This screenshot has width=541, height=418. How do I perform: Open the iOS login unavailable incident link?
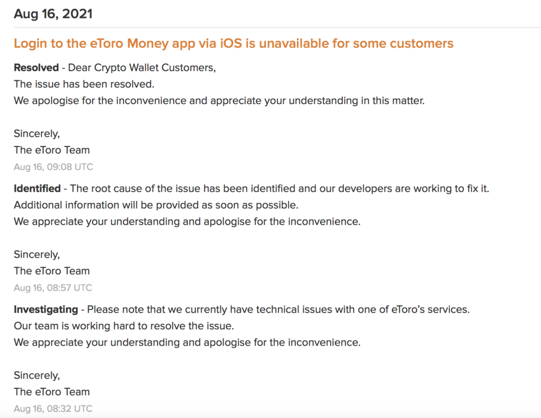pyautogui.click(x=234, y=43)
